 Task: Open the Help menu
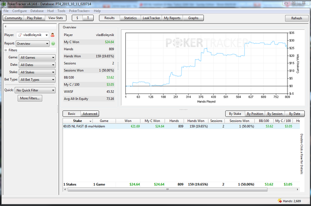(x=97, y=11)
